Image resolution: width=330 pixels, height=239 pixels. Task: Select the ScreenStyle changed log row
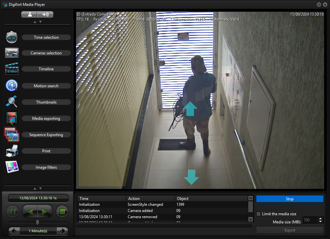pyautogui.click(x=162, y=204)
